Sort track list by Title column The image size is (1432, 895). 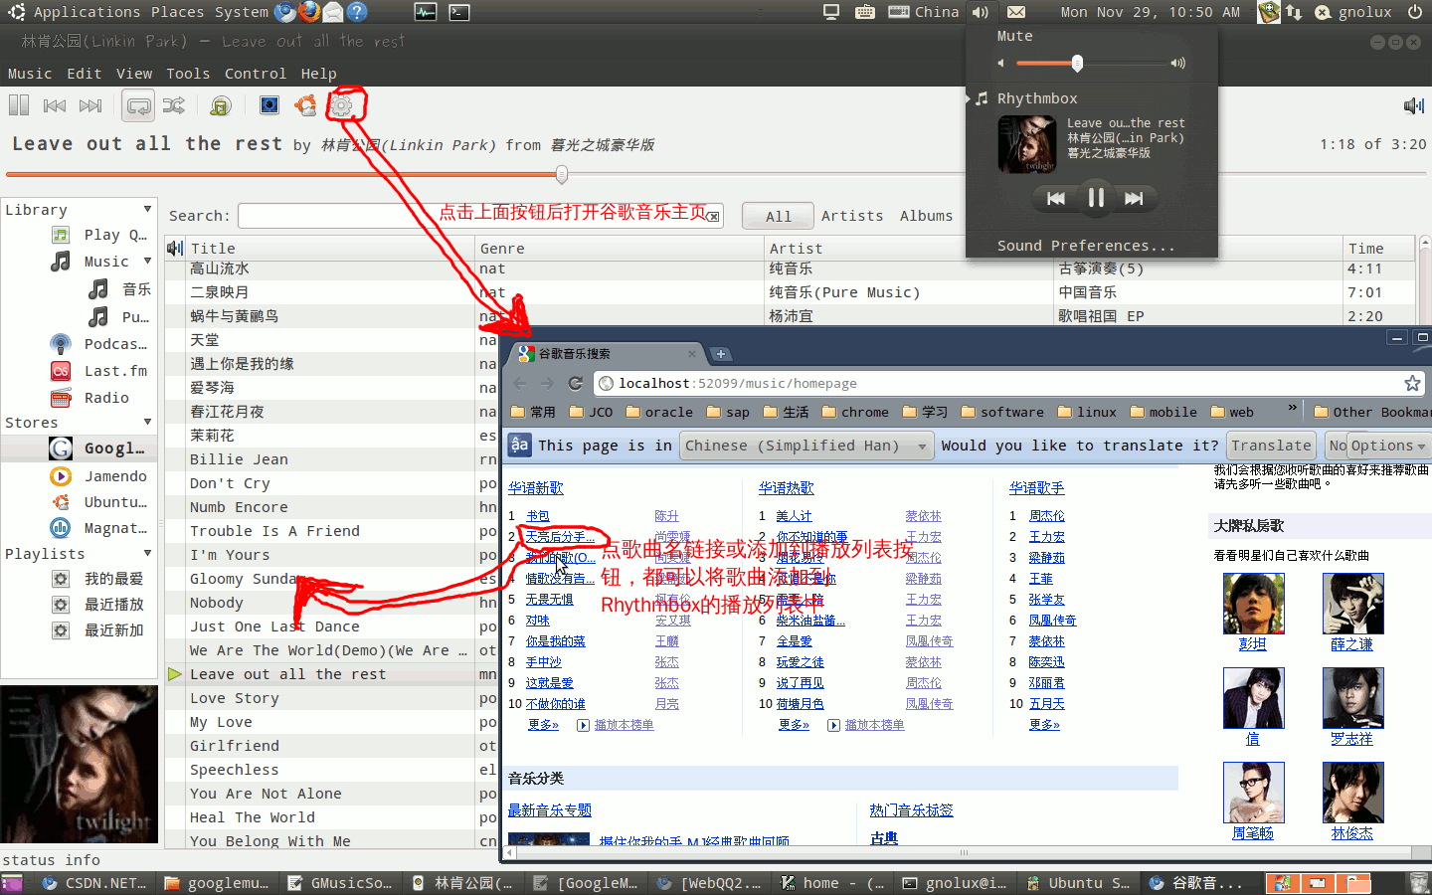point(332,249)
